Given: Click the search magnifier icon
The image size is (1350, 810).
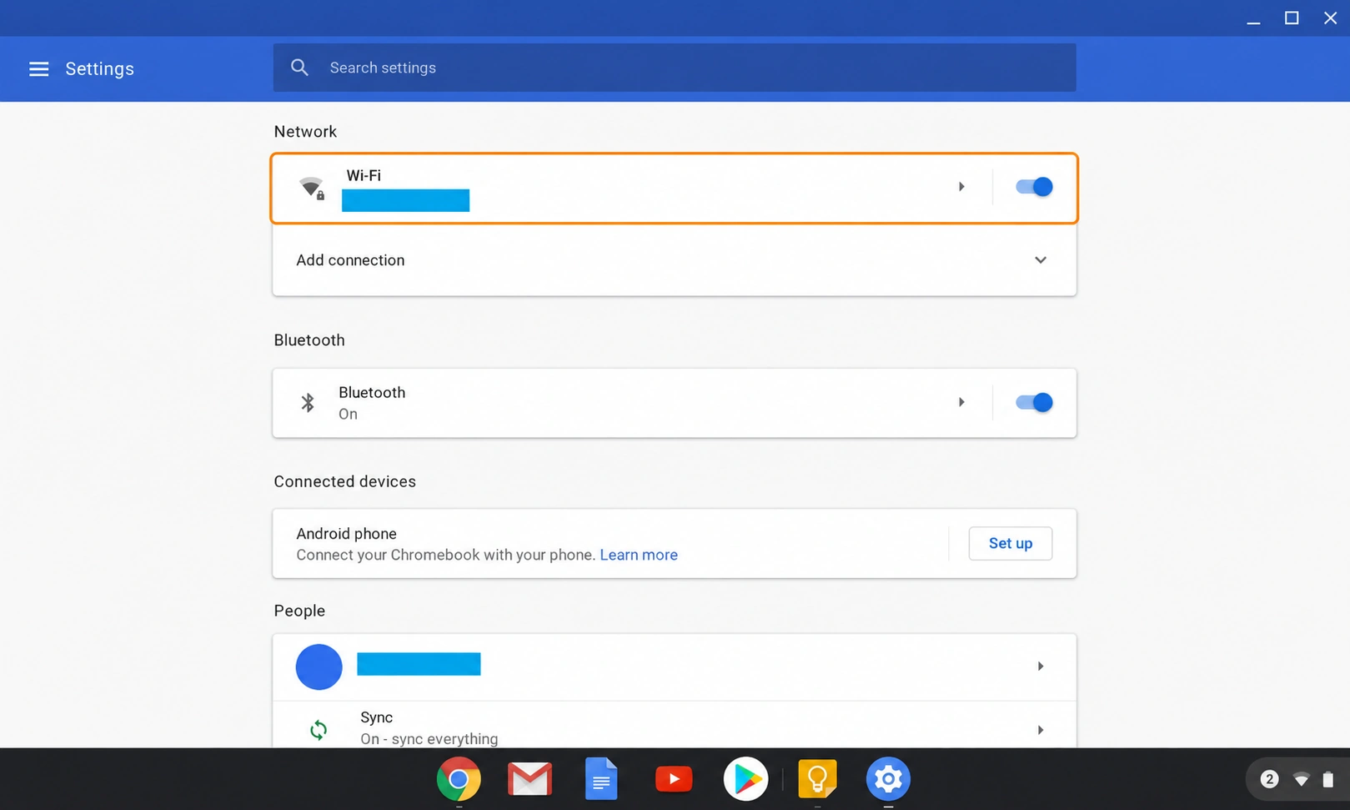Looking at the screenshot, I should pyautogui.click(x=299, y=68).
